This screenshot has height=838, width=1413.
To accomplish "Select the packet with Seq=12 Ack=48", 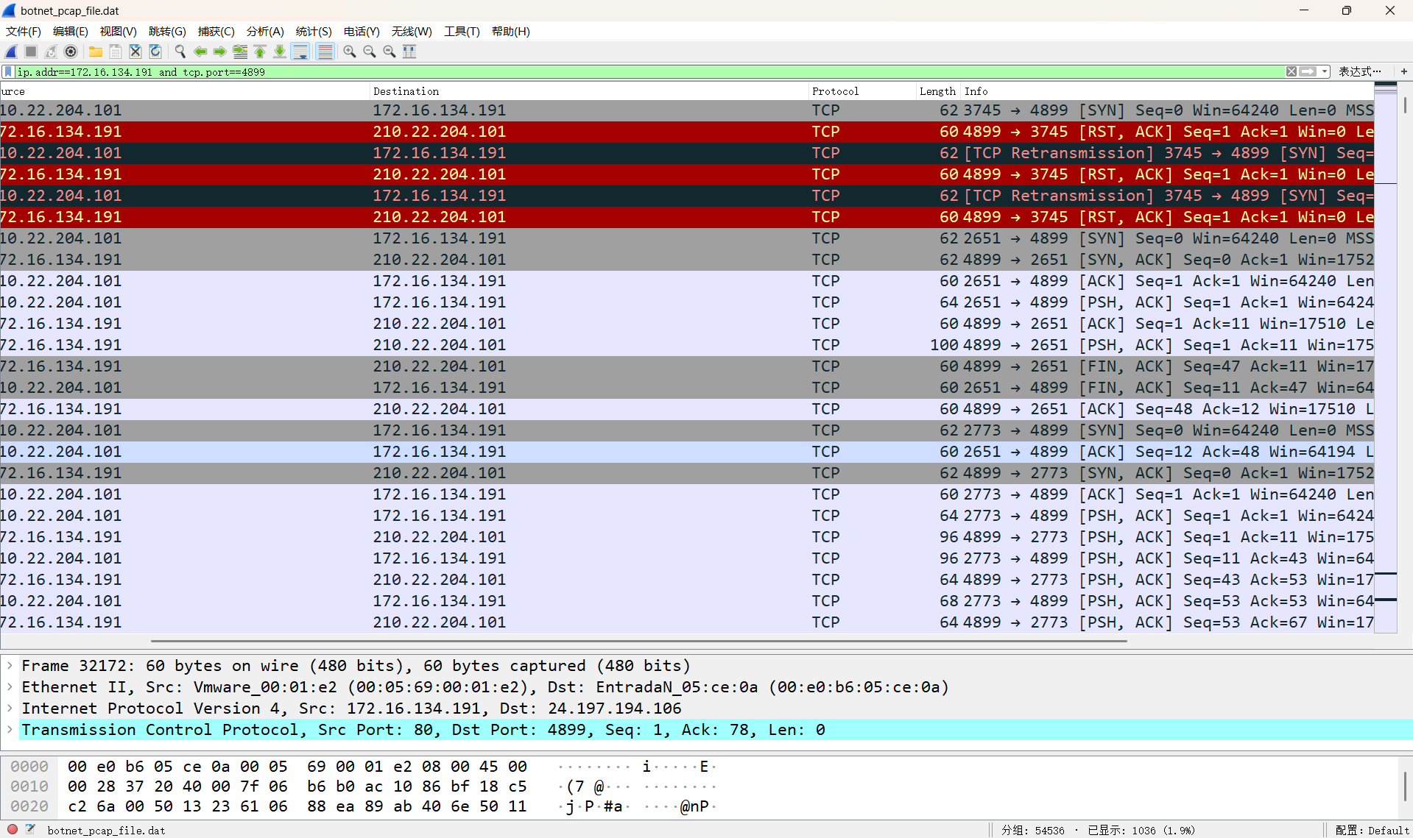I will coord(687,452).
